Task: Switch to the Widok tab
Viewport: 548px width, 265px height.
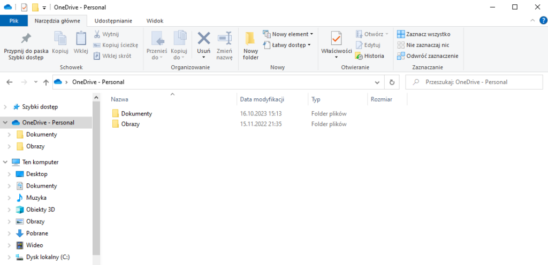Action: point(155,21)
